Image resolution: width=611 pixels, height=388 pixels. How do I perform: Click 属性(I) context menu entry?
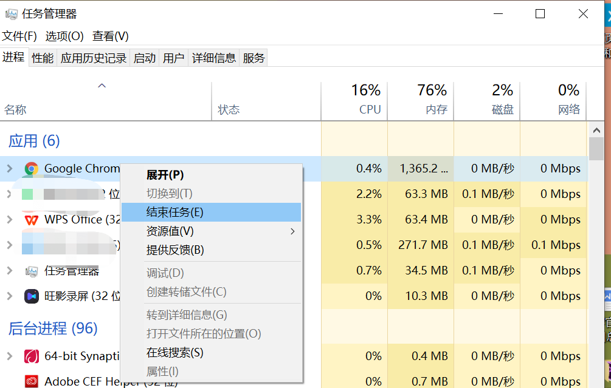tap(211, 371)
